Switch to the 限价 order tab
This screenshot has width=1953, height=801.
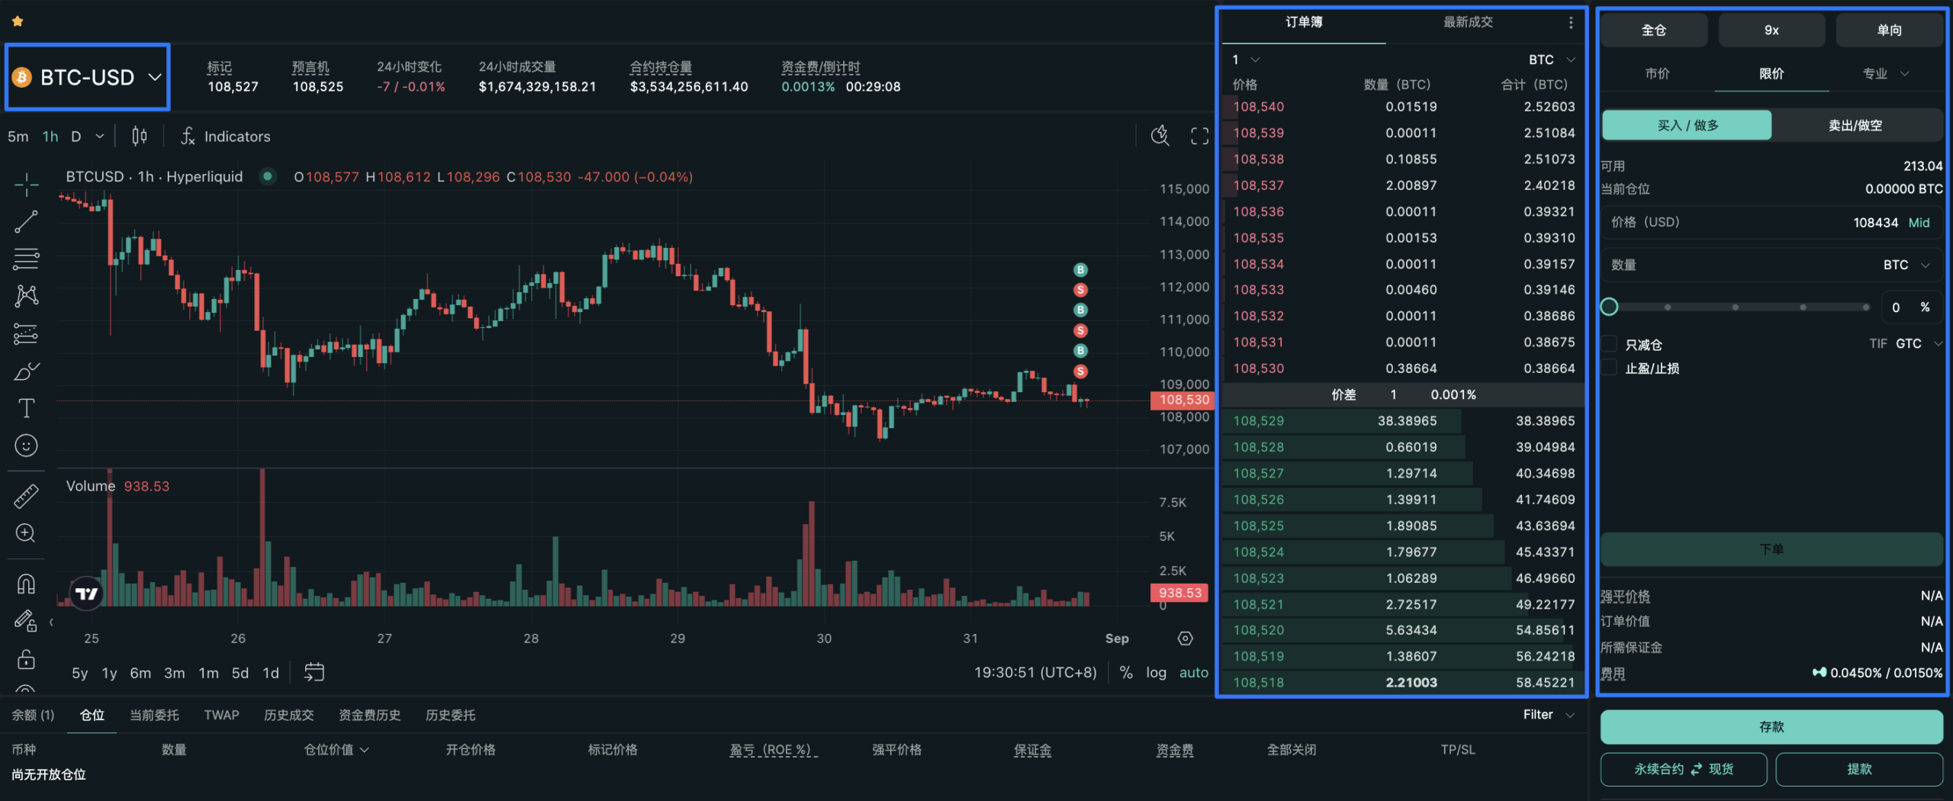pos(1771,74)
